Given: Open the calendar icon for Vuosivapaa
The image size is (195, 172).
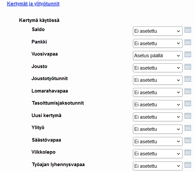Looking at the screenshot, I should click(188, 54).
